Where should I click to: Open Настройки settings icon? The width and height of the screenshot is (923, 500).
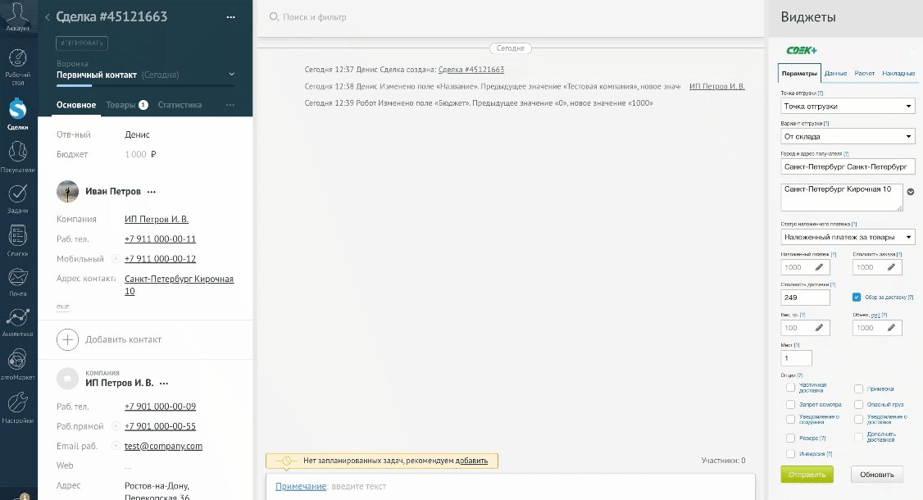[17, 405]
